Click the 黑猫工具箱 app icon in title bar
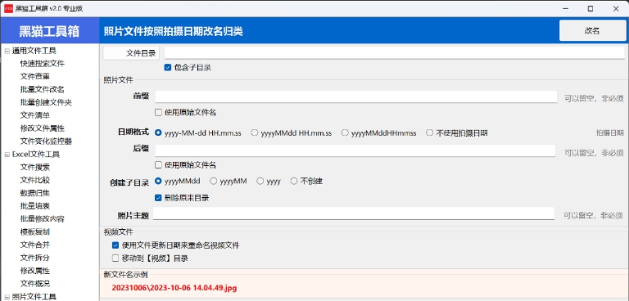Image resolution: width=629 pixels, height=301 pixels. 8,8
